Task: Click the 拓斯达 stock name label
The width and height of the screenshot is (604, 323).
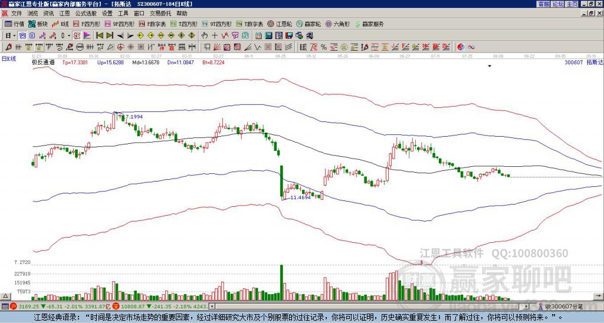Action: click(x=594, y=62)
